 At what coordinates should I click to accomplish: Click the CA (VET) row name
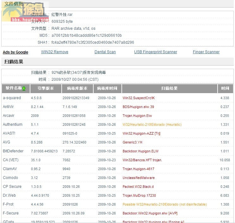click(11, 160)
